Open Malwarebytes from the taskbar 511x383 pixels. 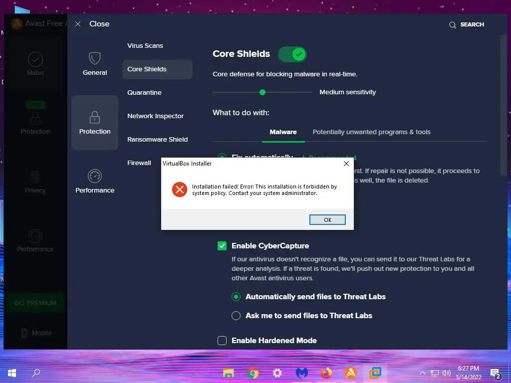(302, 373)
